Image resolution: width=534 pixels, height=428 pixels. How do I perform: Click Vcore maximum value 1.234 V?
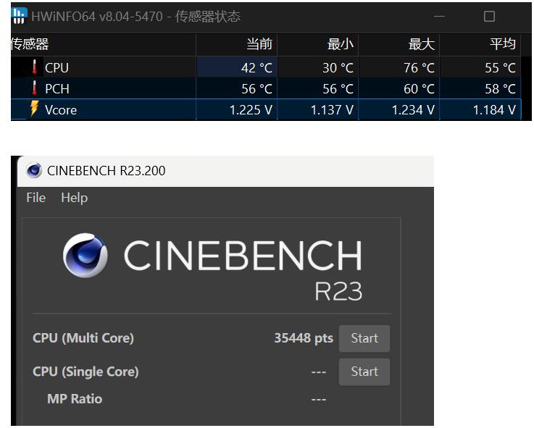pyautogui.click(x=413, y=110)
